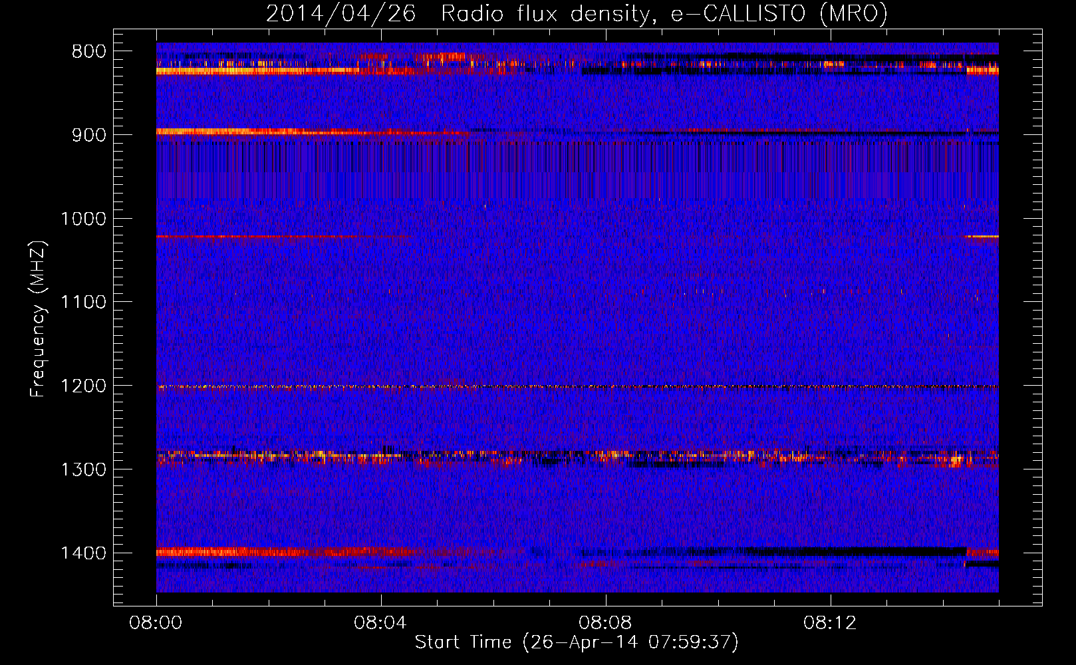Select the 1200 frequency tick label

tap(83, 386)
